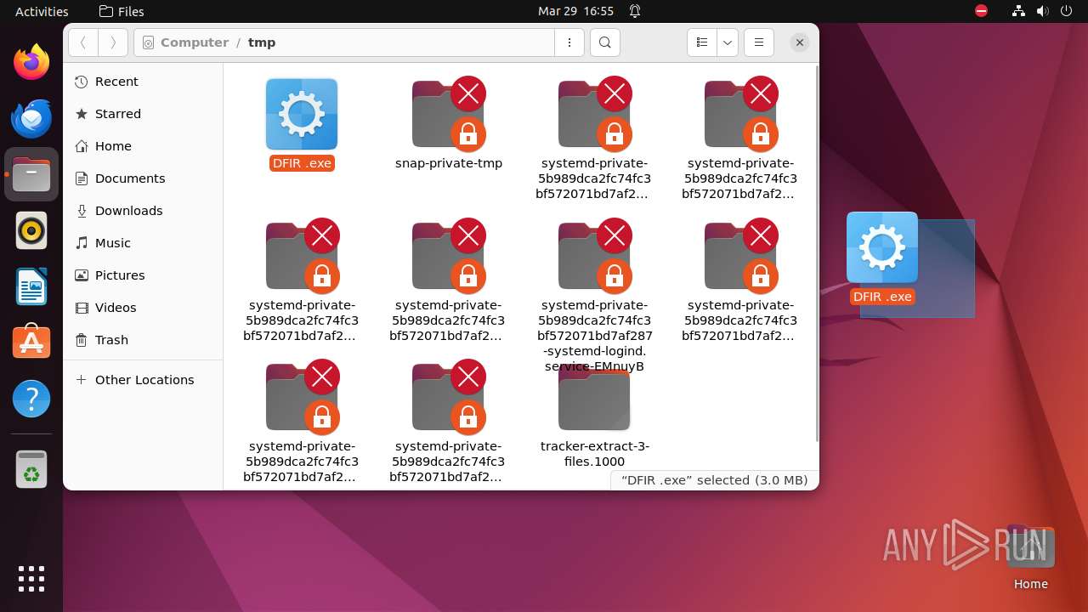The height and width of the screenshot is (612, 1088).
Task: Go forward with the forward arrow
Action: click(x=113, y=42)
